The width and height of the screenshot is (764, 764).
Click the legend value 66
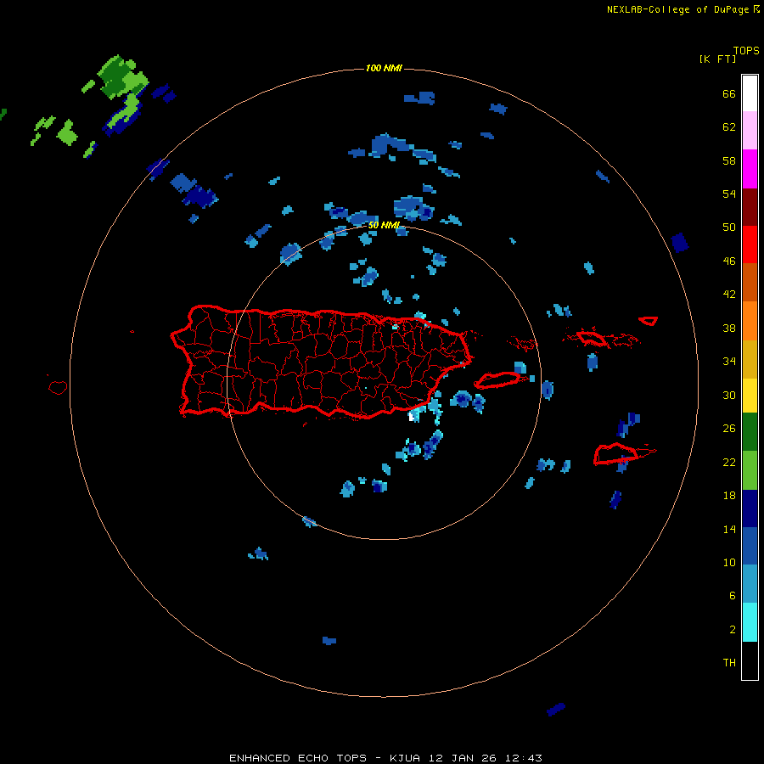(x=729, y=94)
